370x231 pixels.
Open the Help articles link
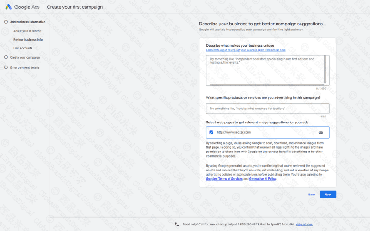coord(304,224)
